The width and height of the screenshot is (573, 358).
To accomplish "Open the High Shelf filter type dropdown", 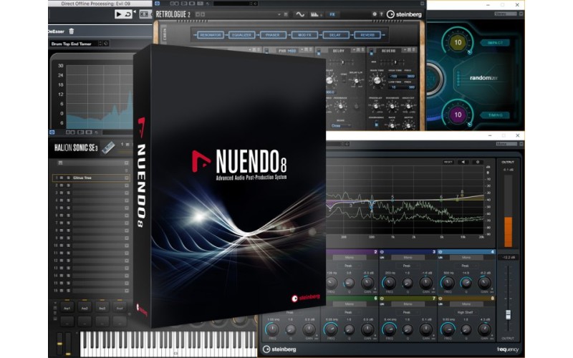I will pos(466,311).
